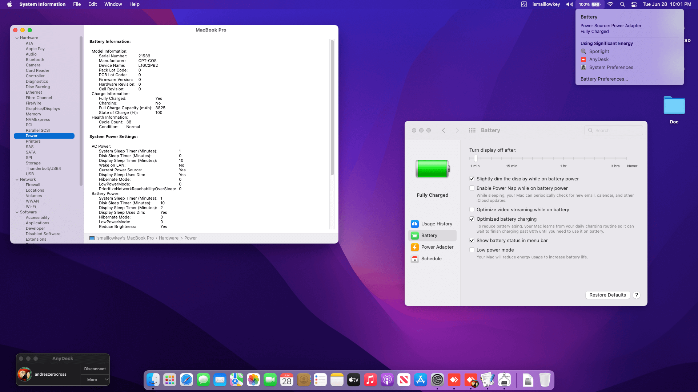Open the Window menu
This screenshot has height=392, width=698.
point(113,4)
